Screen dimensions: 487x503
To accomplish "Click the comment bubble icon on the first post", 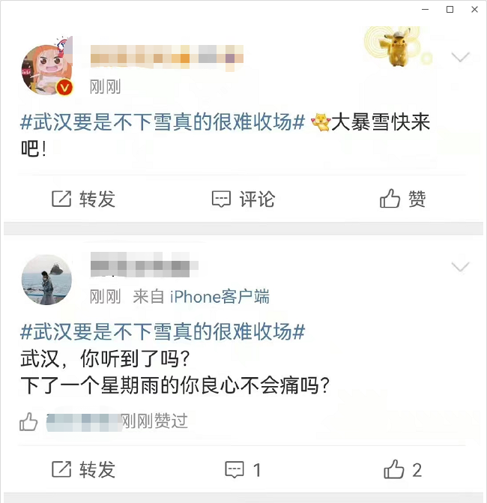I will pyautogui.click(x=221, y=199).
